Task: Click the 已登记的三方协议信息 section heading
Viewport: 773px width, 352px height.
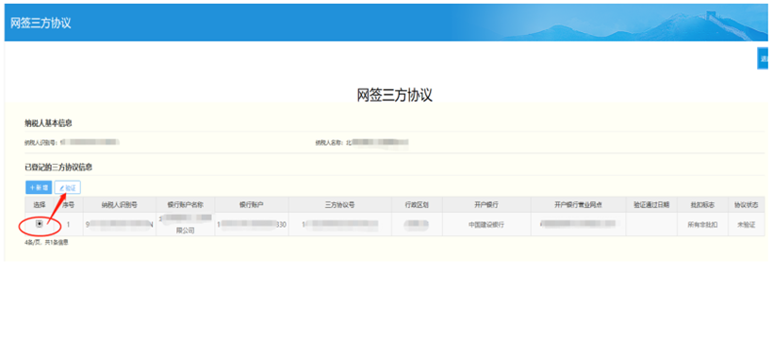Action: [x=58, y=168]
